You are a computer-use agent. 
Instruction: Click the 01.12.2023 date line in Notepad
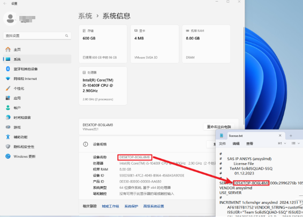click(244, 173)
